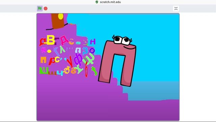Click the green letter Ш
This screenshot has width=216, height=122.
pyautogui.click(x=44, y=70)
